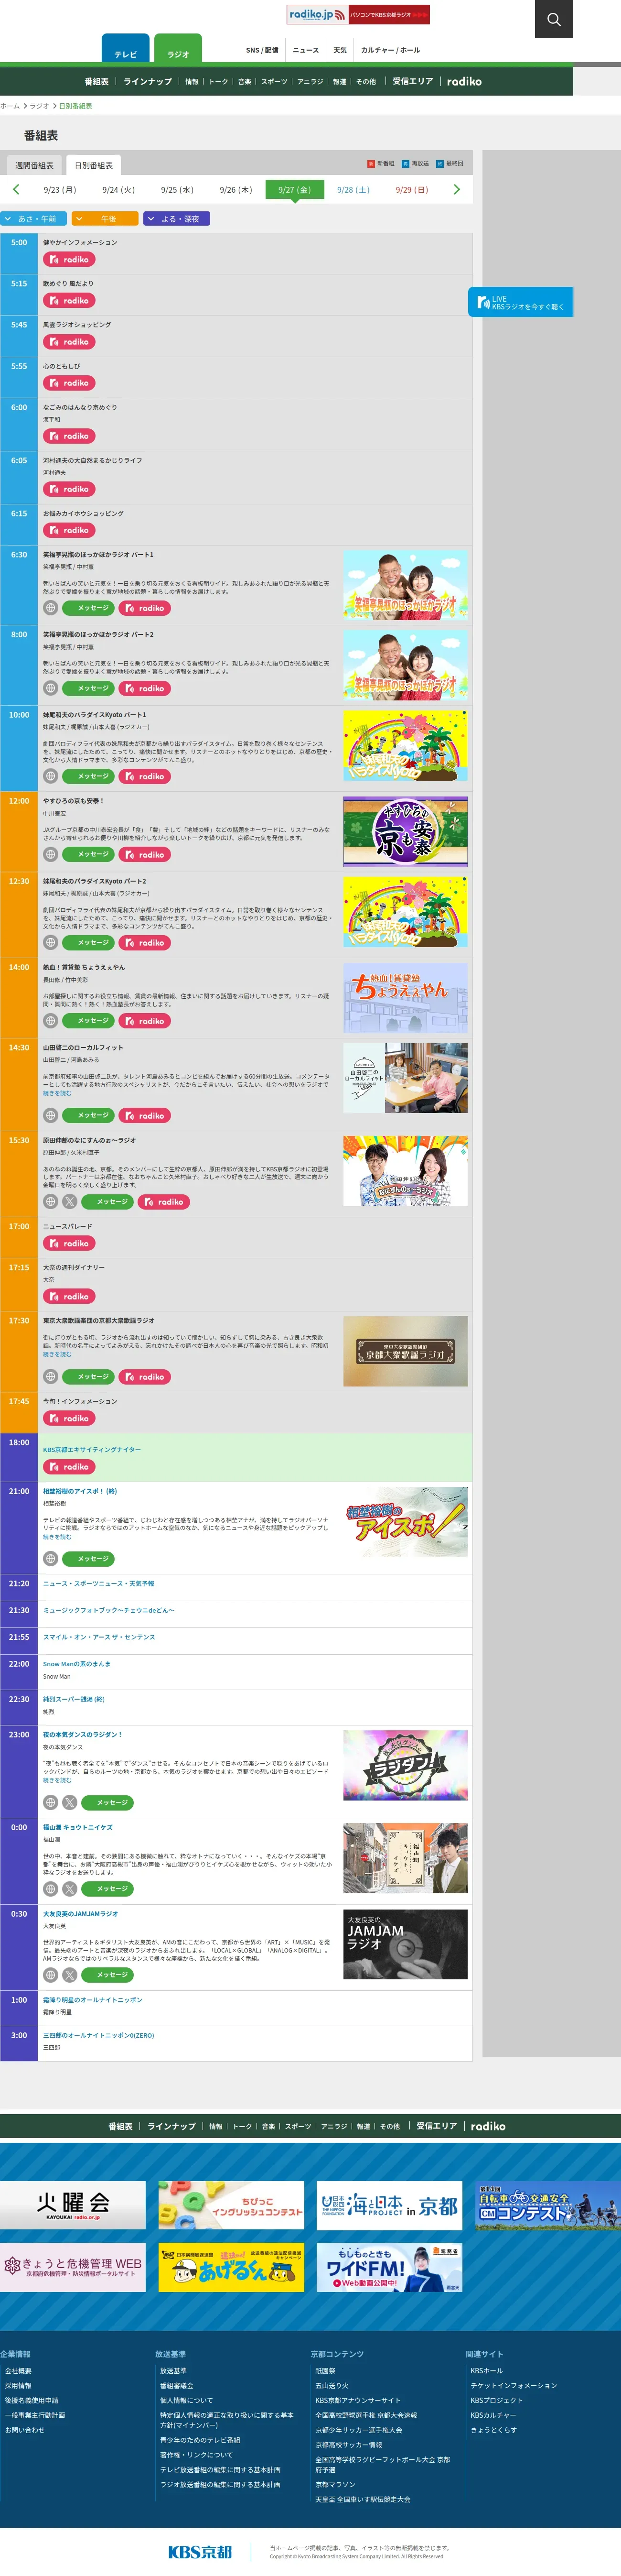The image size is (621, 2576).
Task: Jump to 午後 time section
Action: [x=105, y=219]
